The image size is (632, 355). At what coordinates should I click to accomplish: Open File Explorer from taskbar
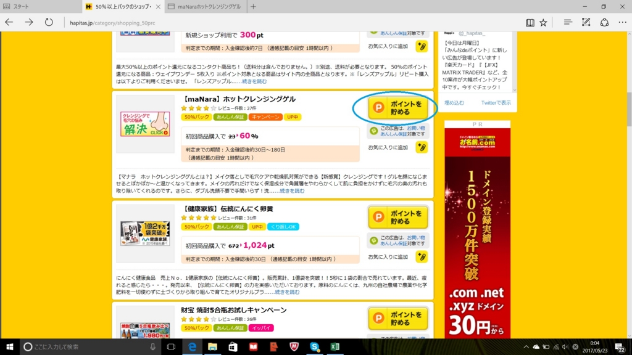pos(212,346)
